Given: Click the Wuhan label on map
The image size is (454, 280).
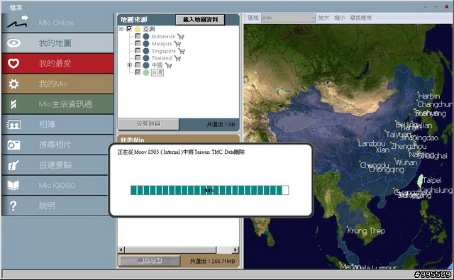Looking at the screenshot, I should [406, 162].
